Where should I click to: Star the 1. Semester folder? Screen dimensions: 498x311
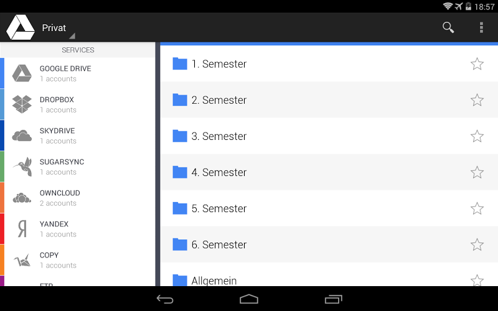pyautogui.click(x=477, y=64)
